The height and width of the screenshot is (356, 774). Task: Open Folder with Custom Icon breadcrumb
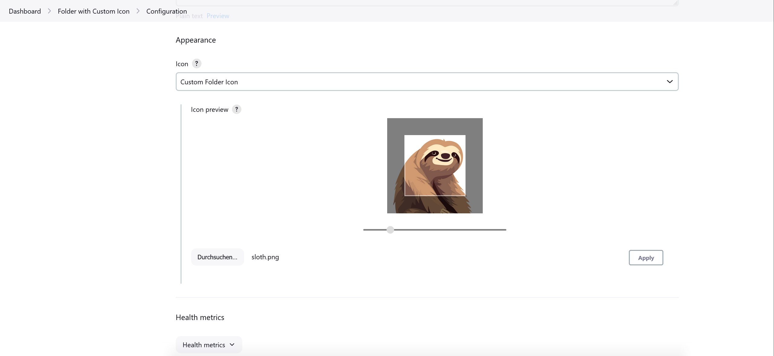point(93,11)
